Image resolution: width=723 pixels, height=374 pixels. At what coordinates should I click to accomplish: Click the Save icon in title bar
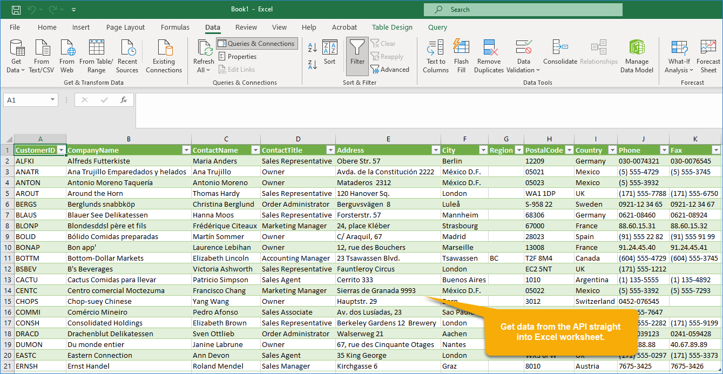click(16, 10)
